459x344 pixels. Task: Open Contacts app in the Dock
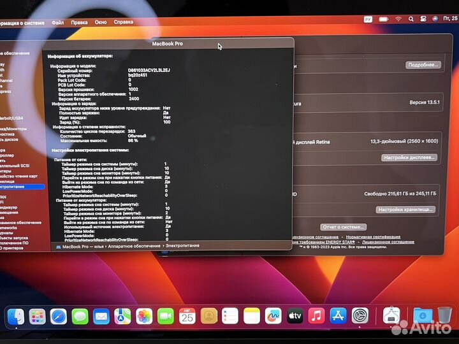(x=208, y=316)
